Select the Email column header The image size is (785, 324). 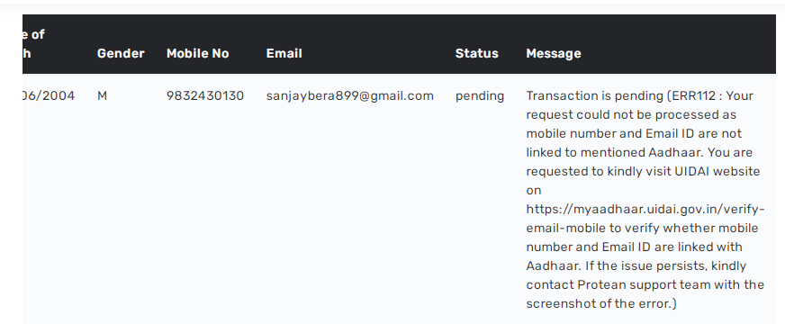pos(284,54)
